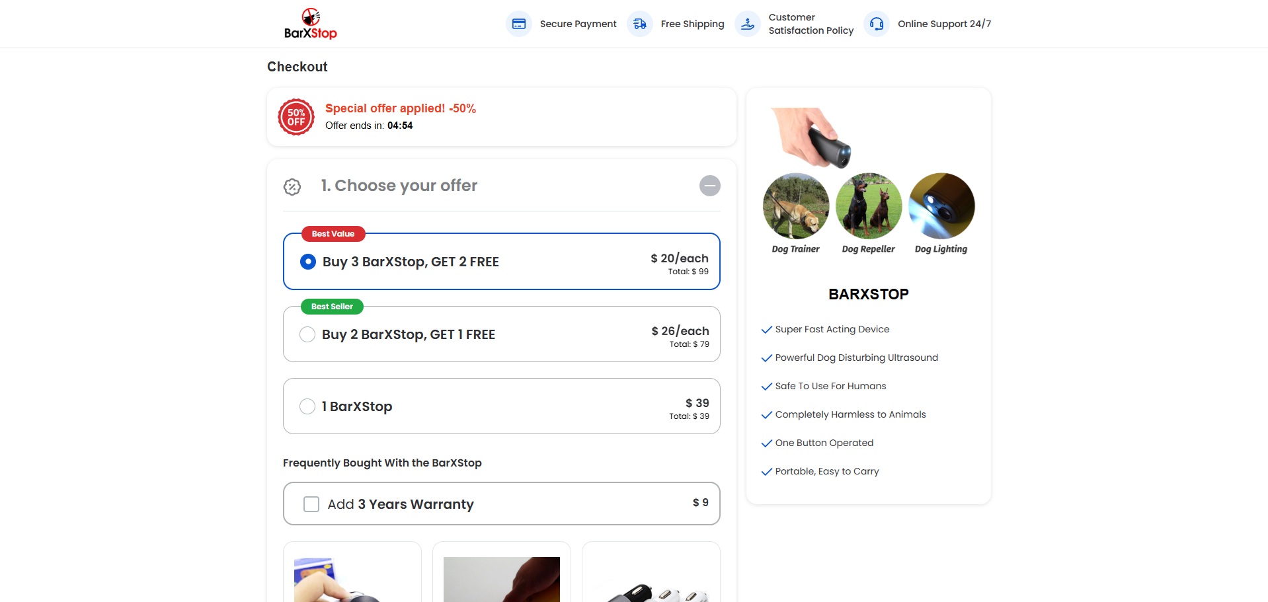
Task: Click the Best Value red badge
Action: coord(333,234)
